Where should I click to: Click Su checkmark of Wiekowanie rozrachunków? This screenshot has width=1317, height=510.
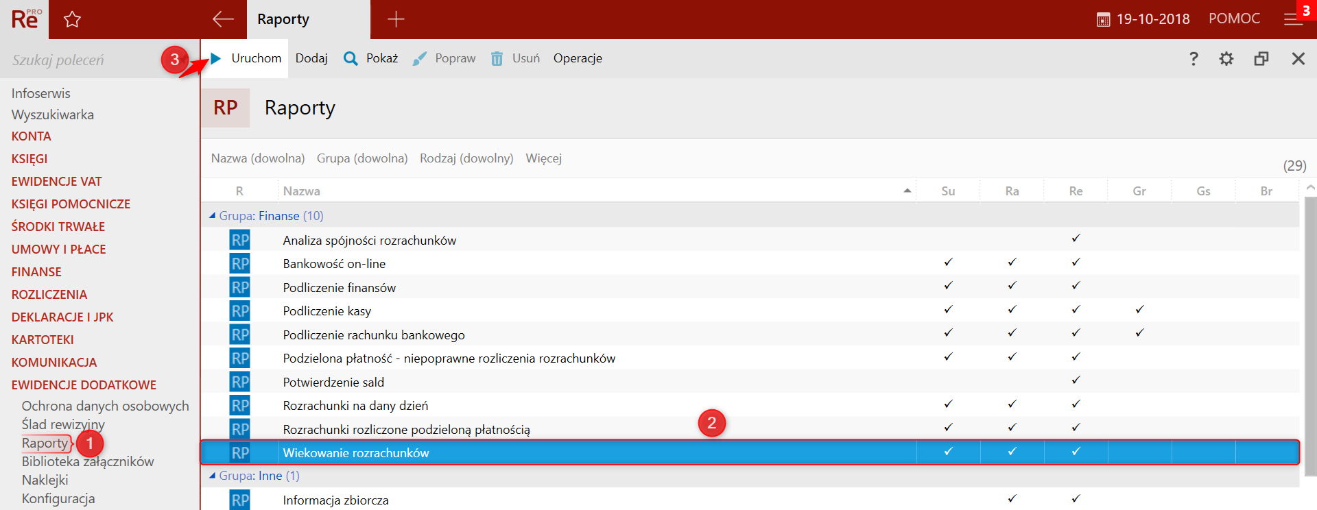coord(948,451)
